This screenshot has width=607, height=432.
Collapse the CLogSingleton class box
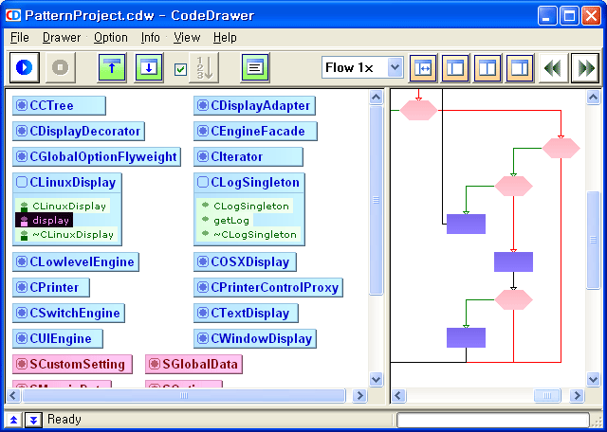click(203, 183)
